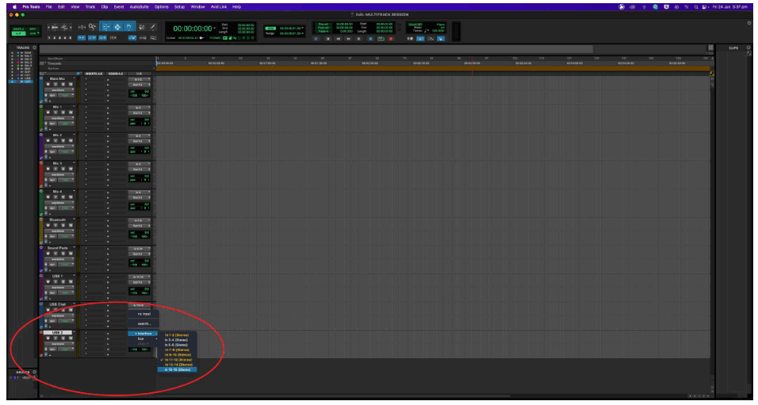This screenshot has width=758, height=405.
Task: Open Grid value dropdown arrow
Action: [x=303, y=28]
